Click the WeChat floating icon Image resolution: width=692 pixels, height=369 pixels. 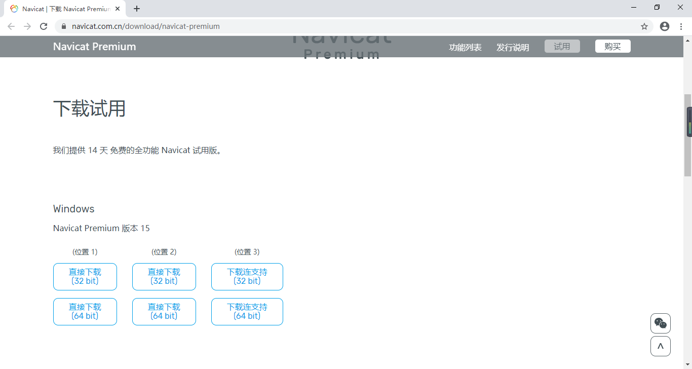pyautogui.click(x=661, y=323)
